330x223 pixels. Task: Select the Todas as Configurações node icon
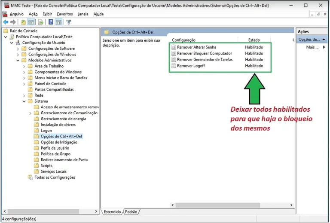(30, 177)
